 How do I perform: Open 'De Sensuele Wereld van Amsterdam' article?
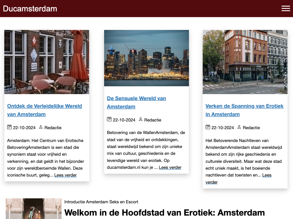tap(136, 102)
